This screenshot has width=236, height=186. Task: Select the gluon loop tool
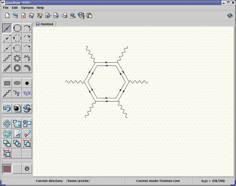pyautogui.click(x=17, y=68)
